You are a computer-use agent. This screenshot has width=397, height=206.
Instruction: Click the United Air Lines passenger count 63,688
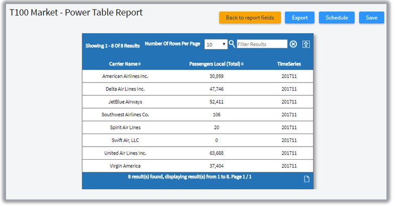216,153
